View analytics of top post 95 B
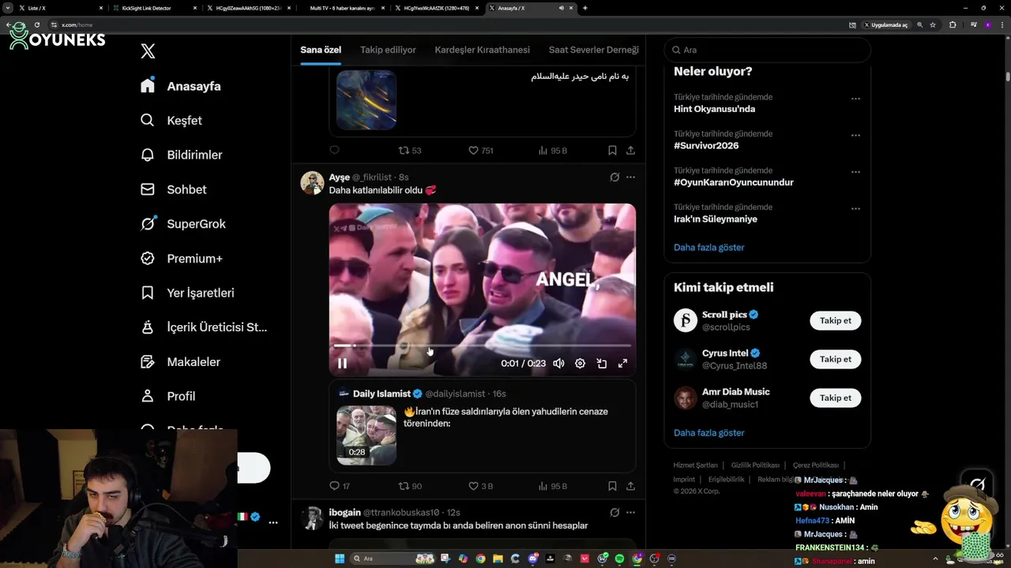The width and height of the screenshot is (1011, 568). (552, 150)
